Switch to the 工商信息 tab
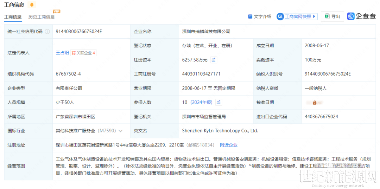The width and height of the screenshot is (380, 189). pos(13,17)
